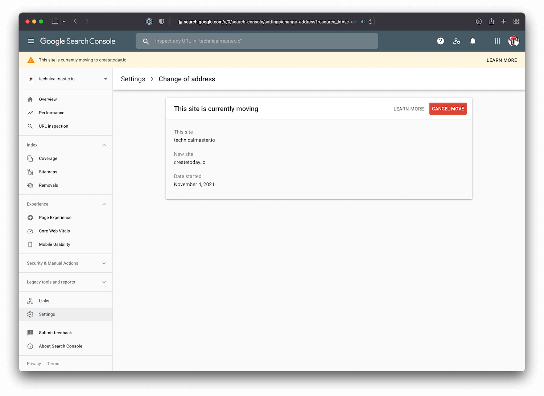
Task: Open the Google apps grid
Action: (x=498, y=41)
